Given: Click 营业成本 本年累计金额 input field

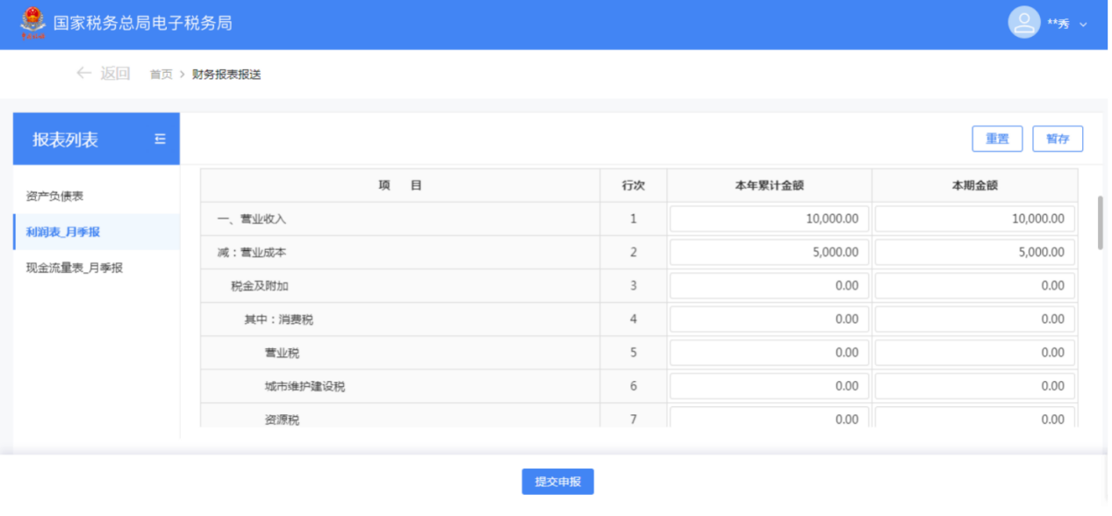Looking at the screenshot, I should coord(769,252).
